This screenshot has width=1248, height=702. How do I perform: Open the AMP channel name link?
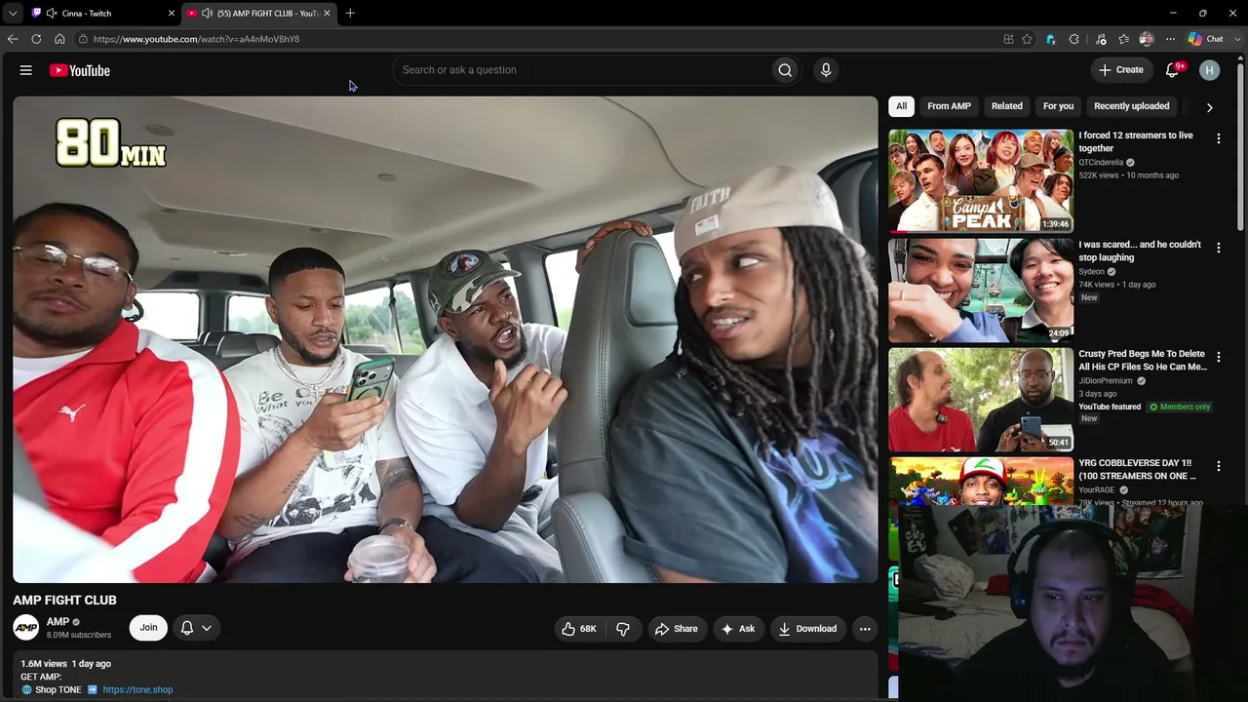58,622
